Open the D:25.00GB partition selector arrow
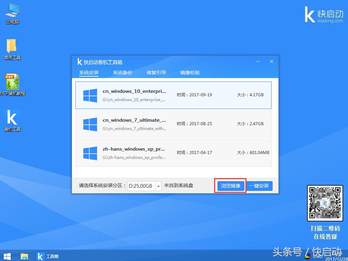Screen dimensions: 348x261 coord(158,186)
